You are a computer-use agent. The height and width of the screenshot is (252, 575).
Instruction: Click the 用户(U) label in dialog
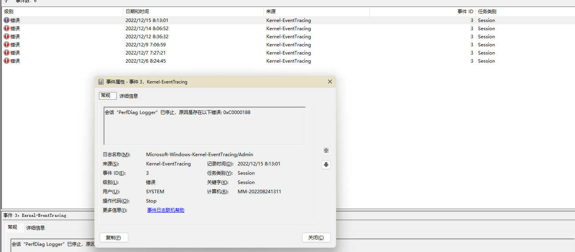coord(111,191)
